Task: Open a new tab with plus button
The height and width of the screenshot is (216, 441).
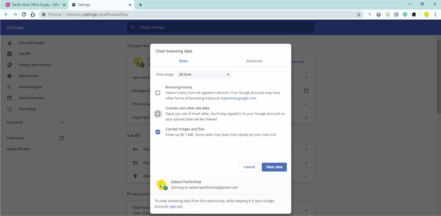Action: click(x=140, y=5)
